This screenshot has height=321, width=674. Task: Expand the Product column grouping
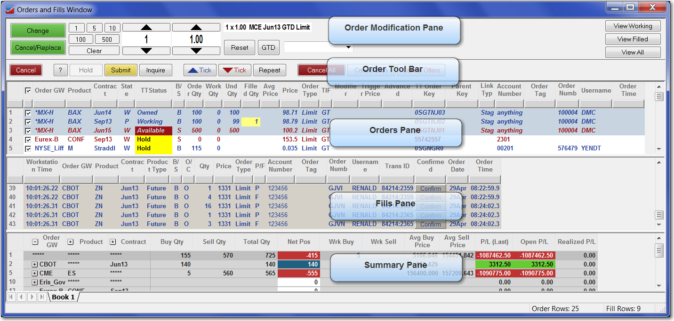click(71, 242)
